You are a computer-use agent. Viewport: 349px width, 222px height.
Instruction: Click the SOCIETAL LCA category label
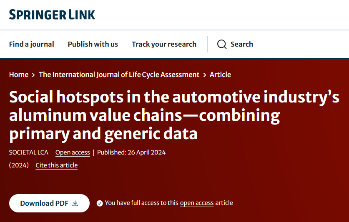tap(28, 152)
